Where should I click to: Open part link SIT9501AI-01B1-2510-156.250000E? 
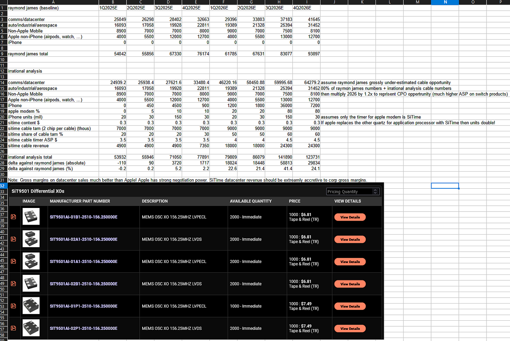click(x=84, y=217)
